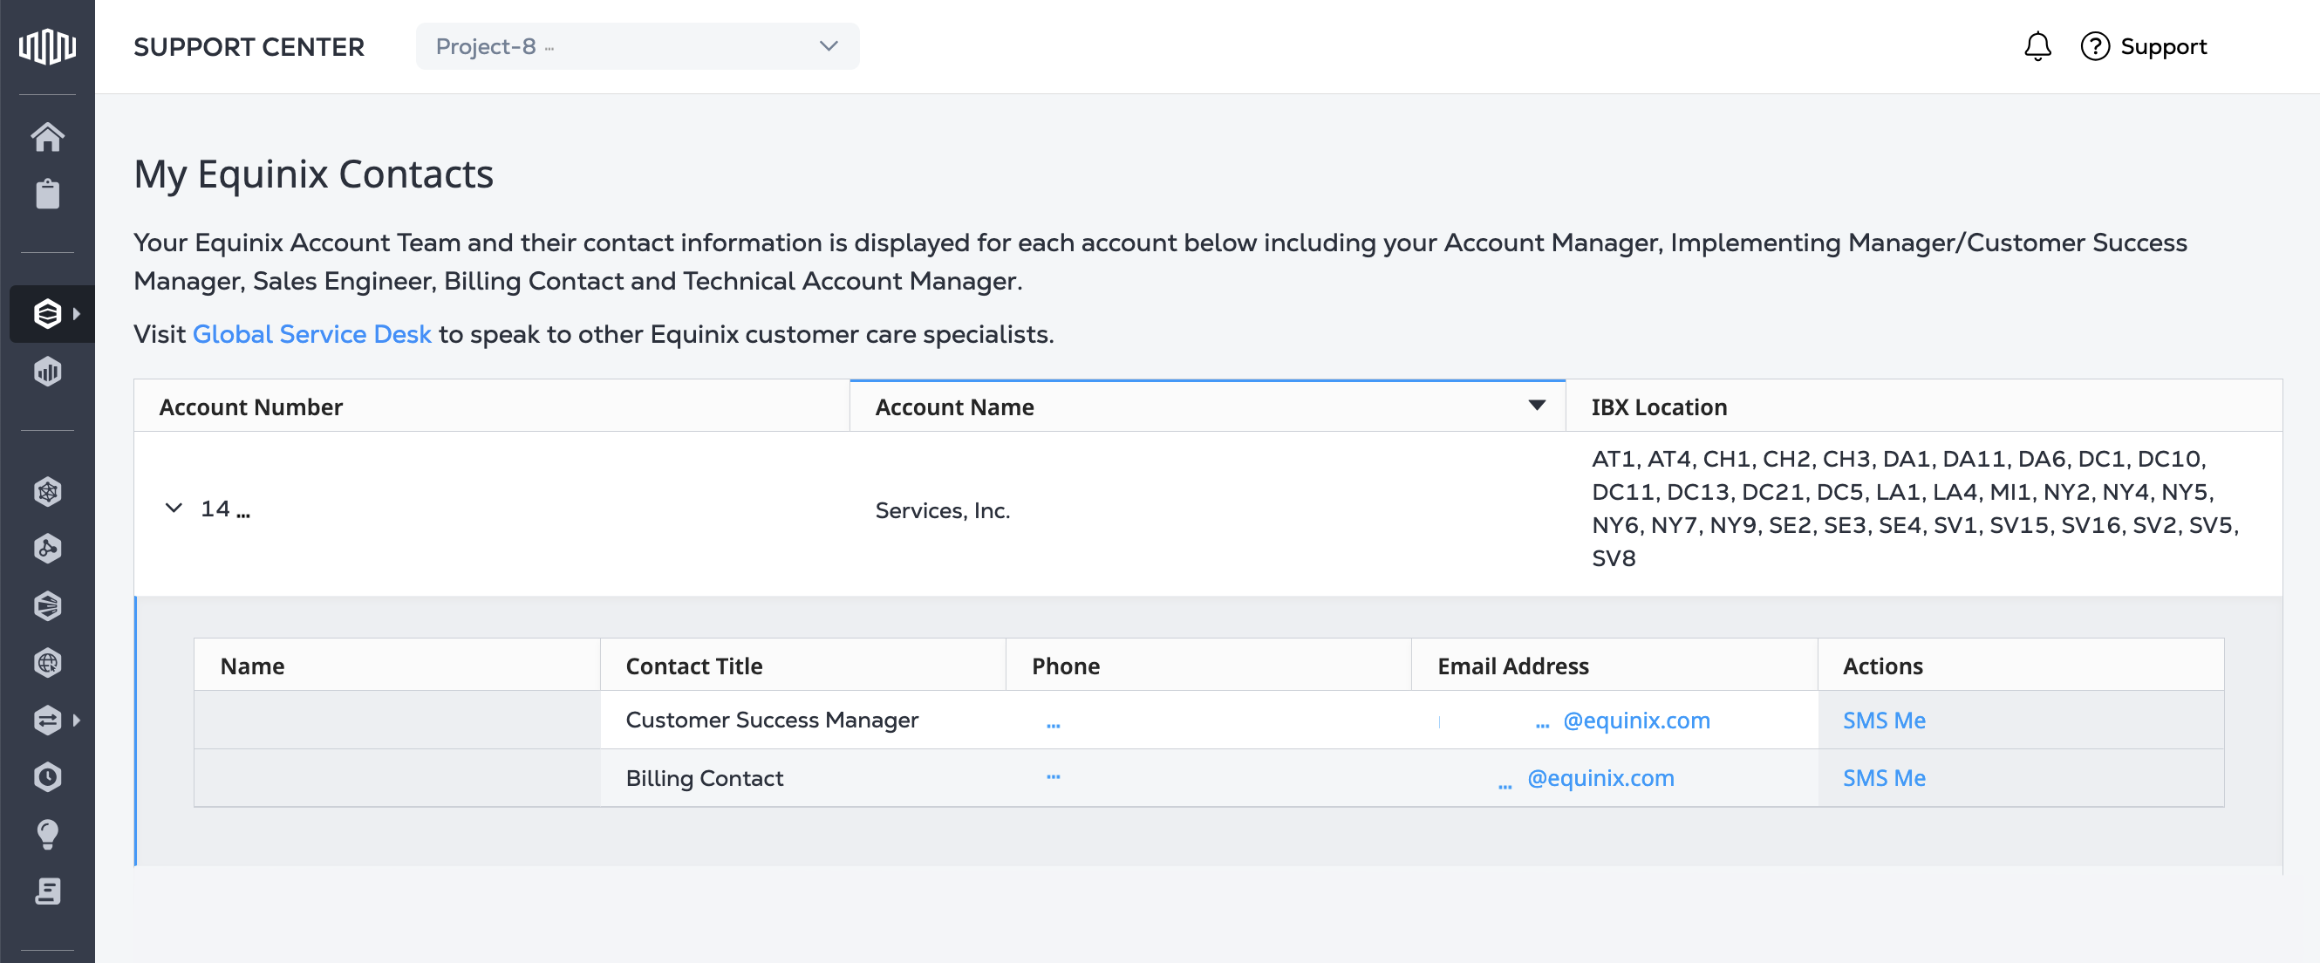Go to Home via the house icon
This screenshot has height=963, width=2320.
tap(47, 137)
